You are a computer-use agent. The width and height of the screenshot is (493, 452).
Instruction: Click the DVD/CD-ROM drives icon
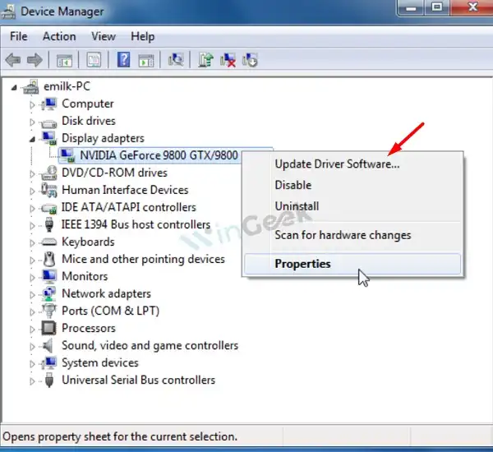pos(49,173)
